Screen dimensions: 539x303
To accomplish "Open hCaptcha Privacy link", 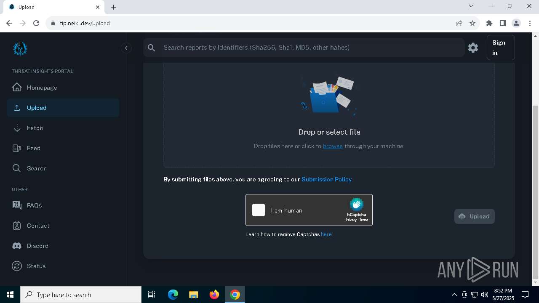I will coord(351,220).
